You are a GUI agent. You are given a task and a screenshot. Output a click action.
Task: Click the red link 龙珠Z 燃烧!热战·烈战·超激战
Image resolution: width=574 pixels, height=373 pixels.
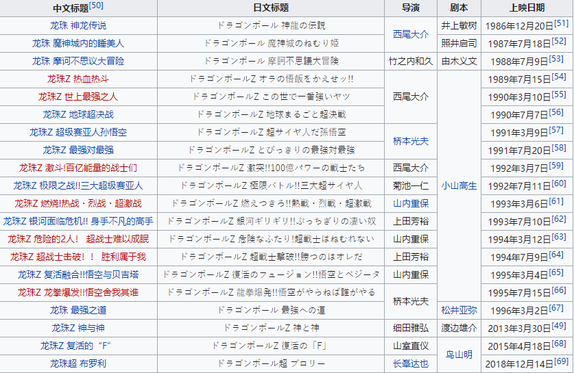[78, 203]
